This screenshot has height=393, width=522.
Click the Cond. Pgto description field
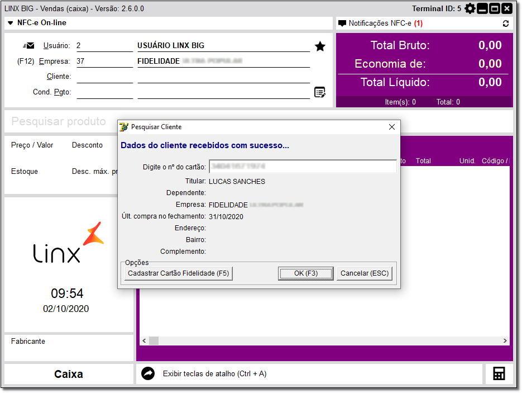[x=224, y=92]
